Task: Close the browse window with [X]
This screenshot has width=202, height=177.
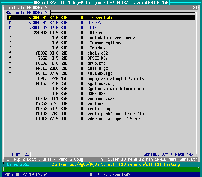Action: tap(194, 8)
